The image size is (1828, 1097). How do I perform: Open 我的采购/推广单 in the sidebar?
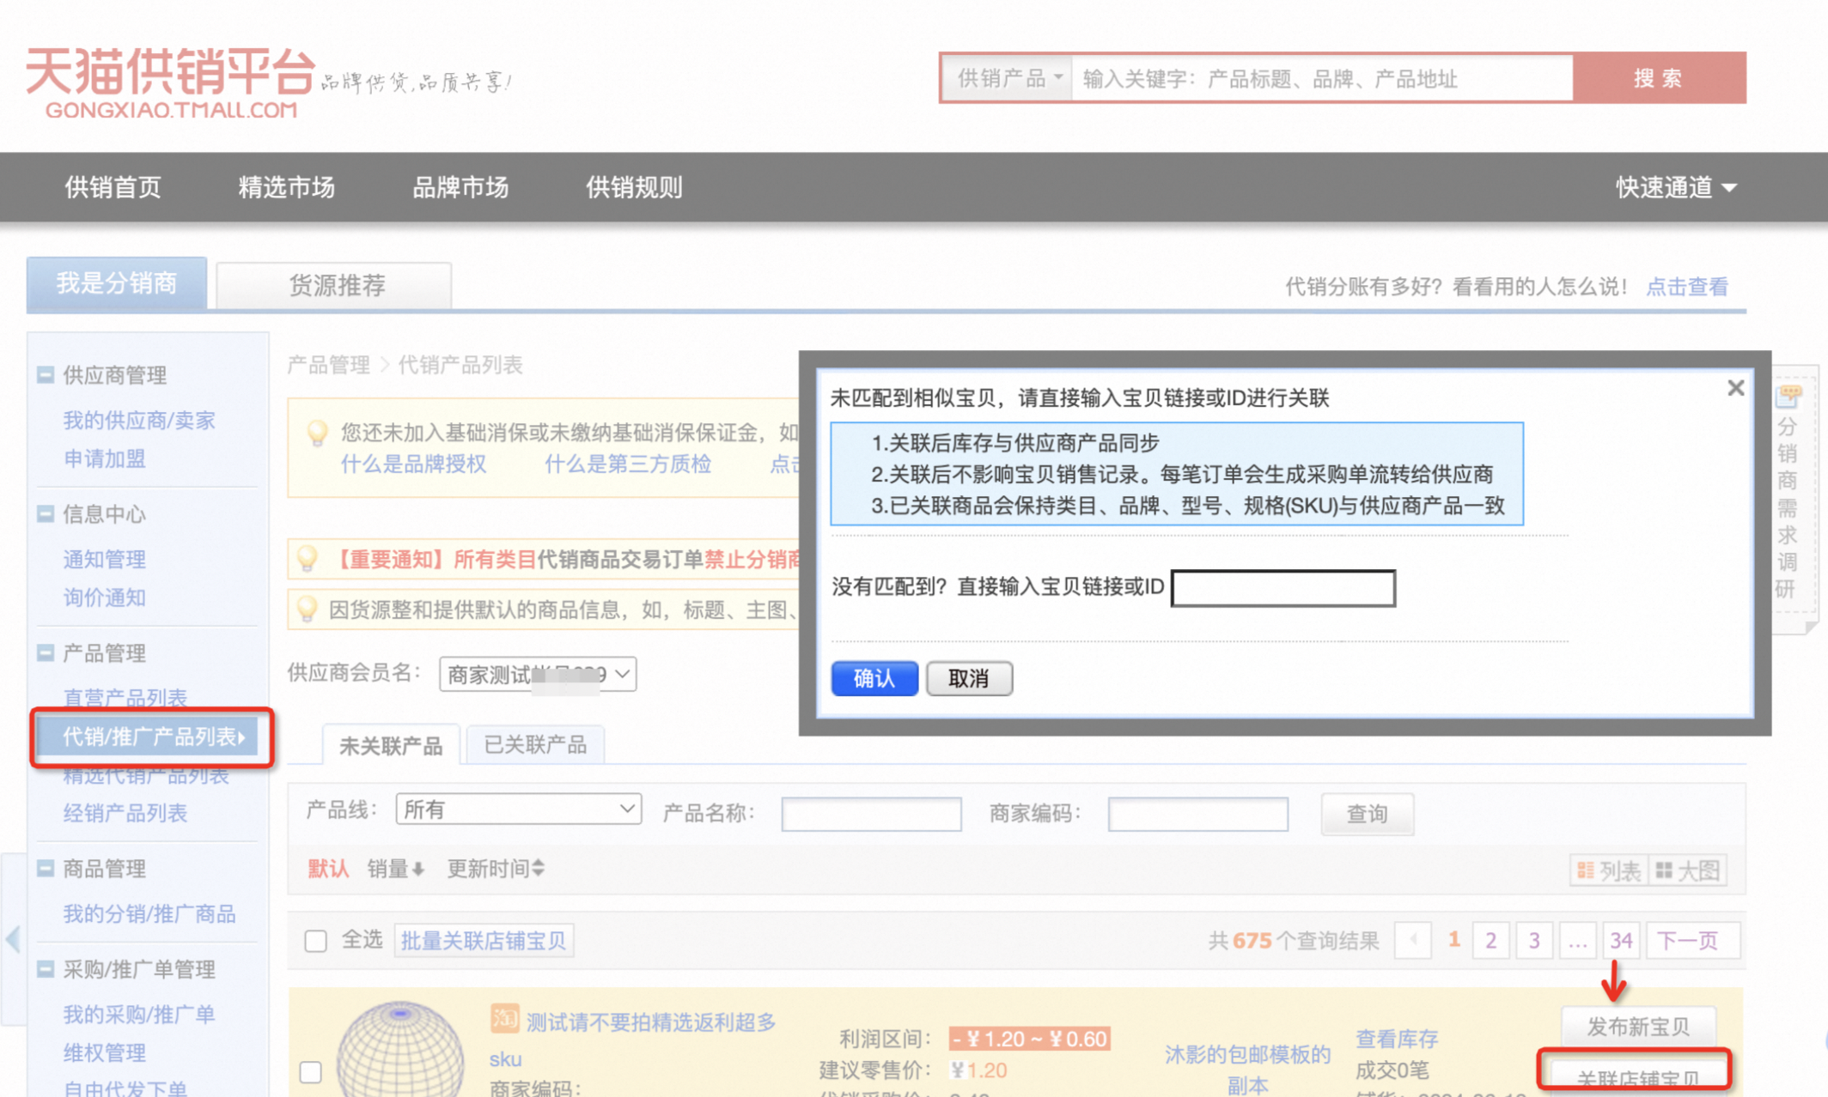[x=138, y=1015]
